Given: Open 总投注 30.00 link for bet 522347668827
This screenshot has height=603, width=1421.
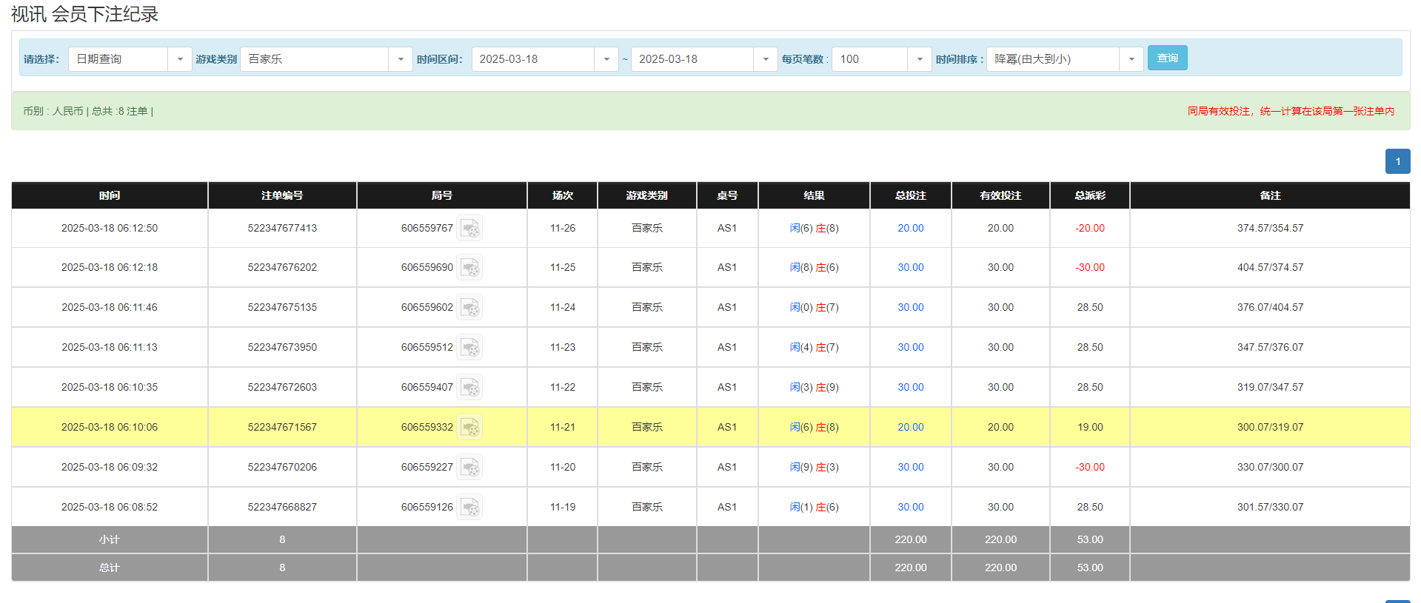Looking at the screenshot, I should [x=911, y=508].
